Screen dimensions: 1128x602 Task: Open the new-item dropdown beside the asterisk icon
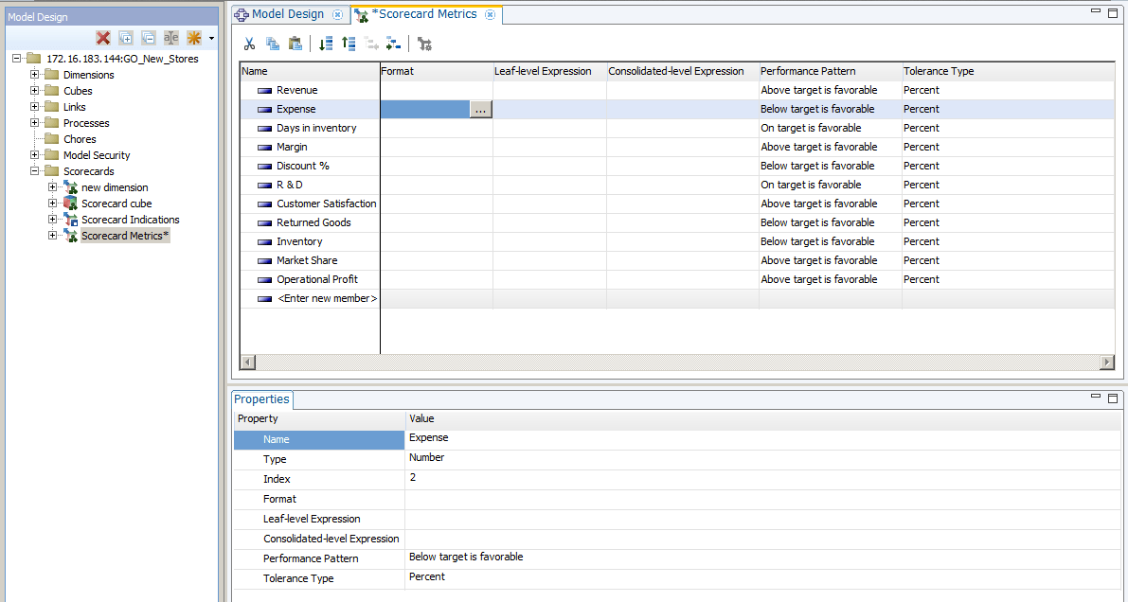pyautogui.click(x=210, y=37)
